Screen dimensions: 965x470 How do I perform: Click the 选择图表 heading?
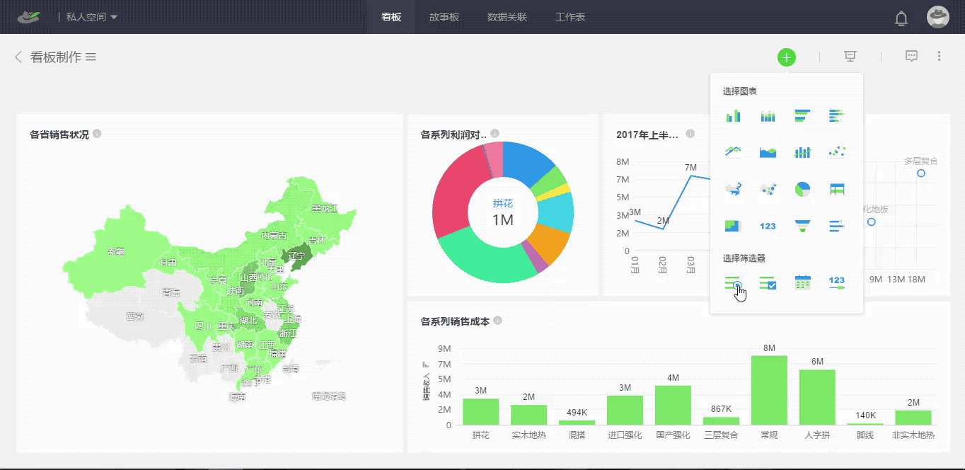740,92
